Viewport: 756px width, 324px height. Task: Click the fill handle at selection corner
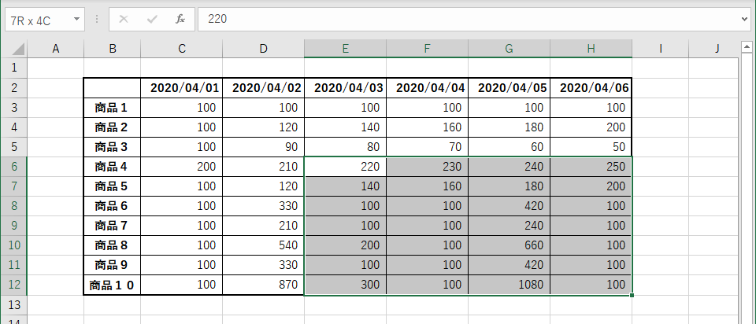point(632,295)
